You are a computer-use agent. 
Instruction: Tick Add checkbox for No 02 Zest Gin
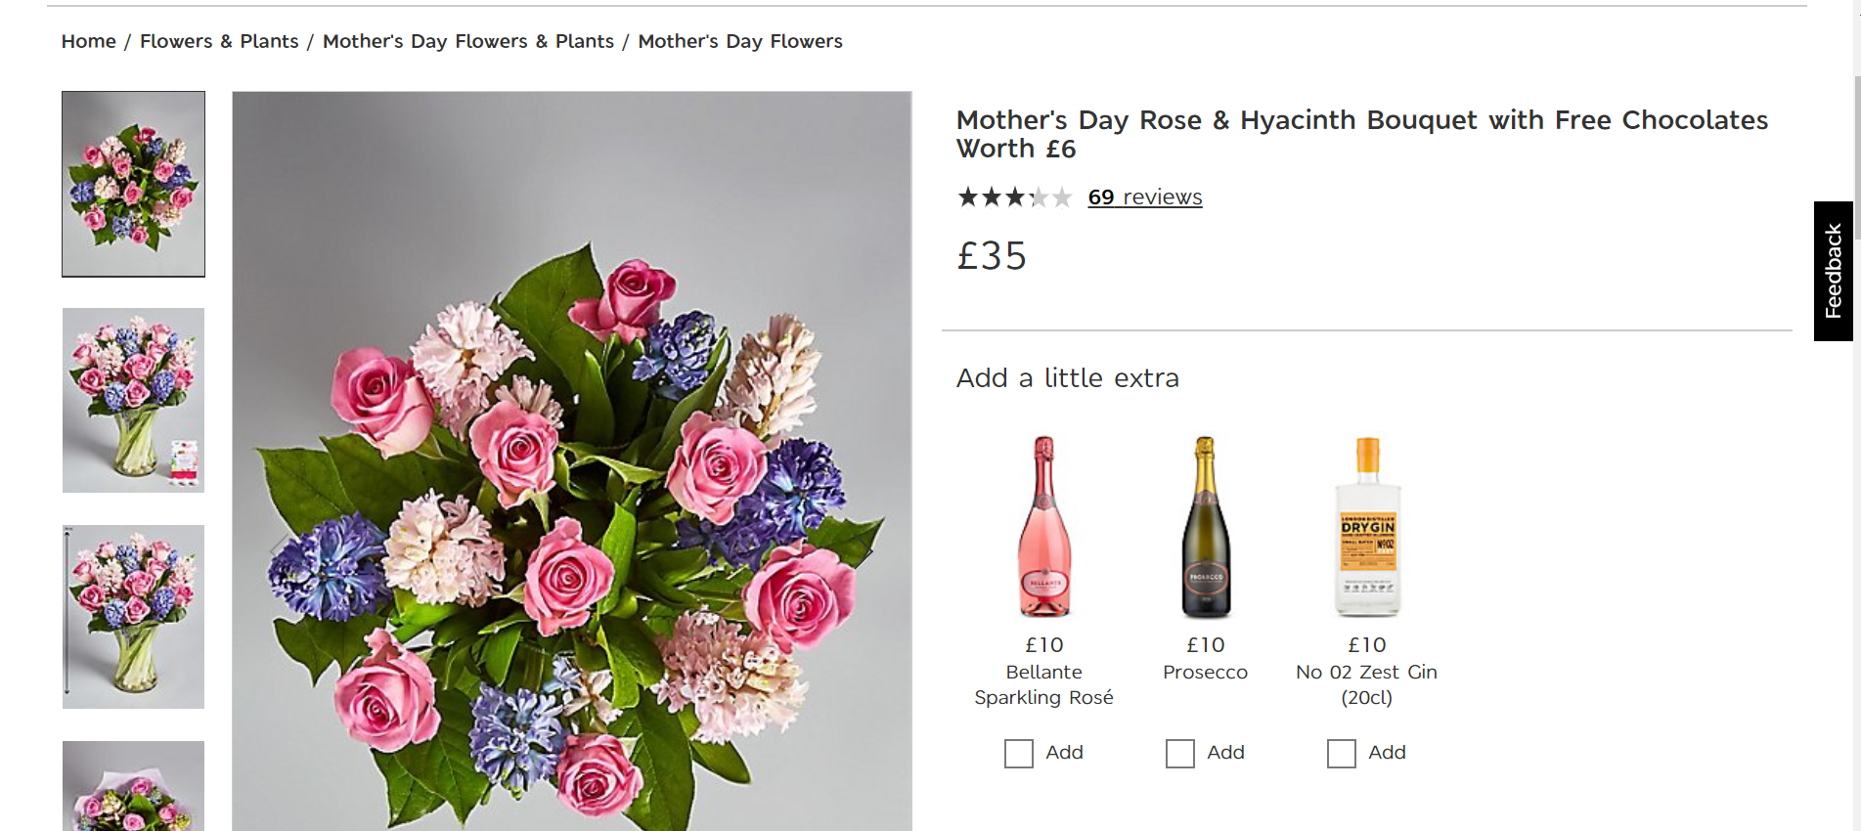click(1342, 754)
